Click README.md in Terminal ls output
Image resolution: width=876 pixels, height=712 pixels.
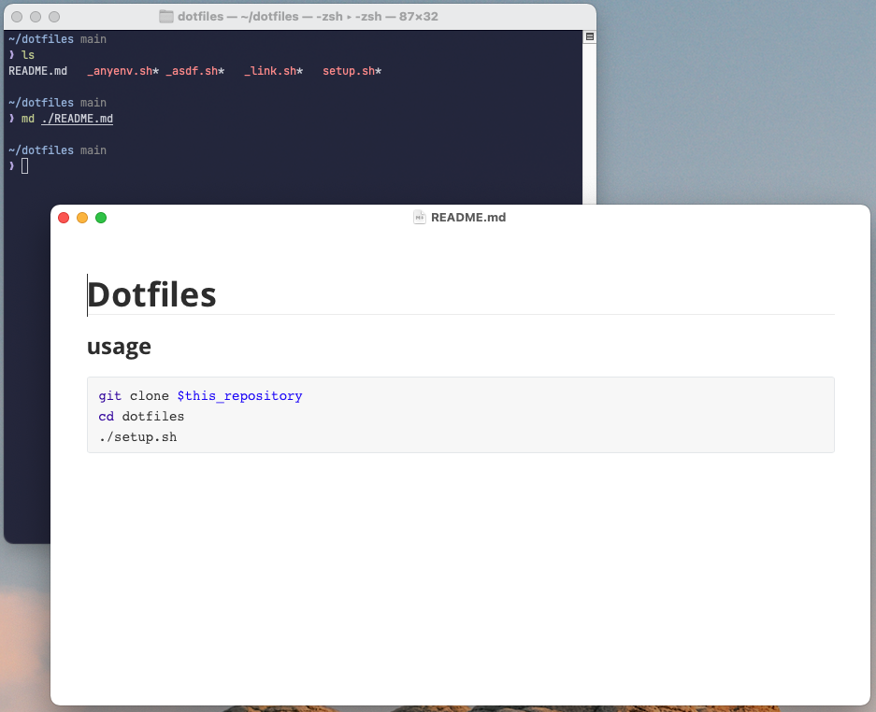tap(38, 71)
